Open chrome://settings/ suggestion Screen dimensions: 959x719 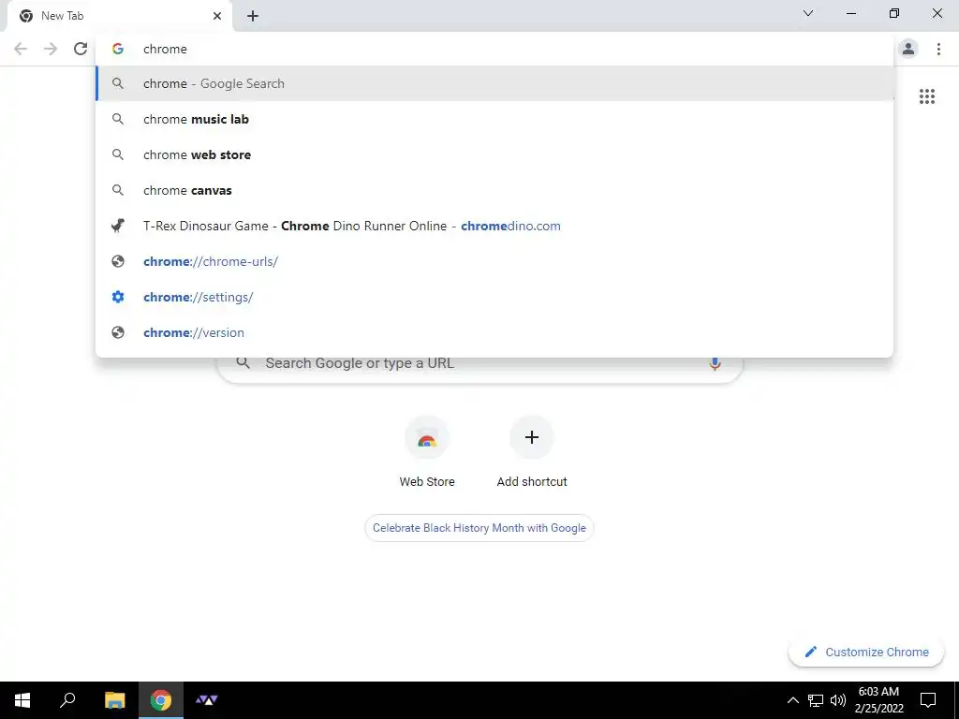pyautogui.click(x=494, y=297)
